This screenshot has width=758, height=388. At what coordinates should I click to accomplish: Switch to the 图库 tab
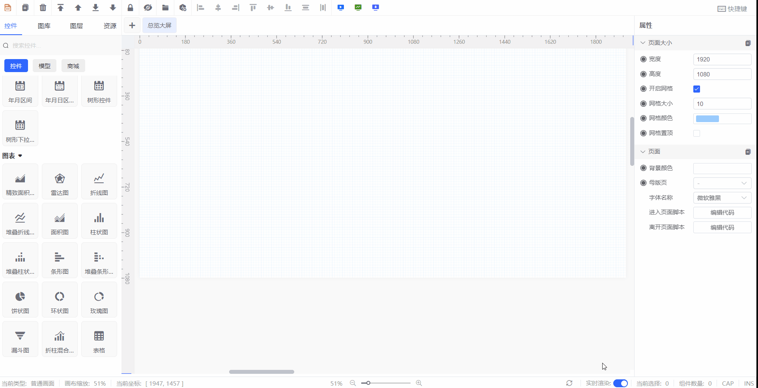(44, 26)
